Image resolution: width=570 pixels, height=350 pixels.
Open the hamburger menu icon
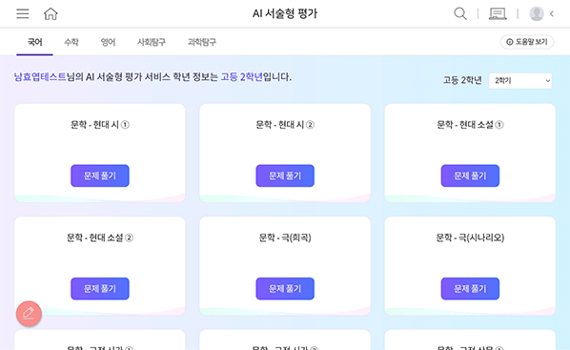coord(23,13)
